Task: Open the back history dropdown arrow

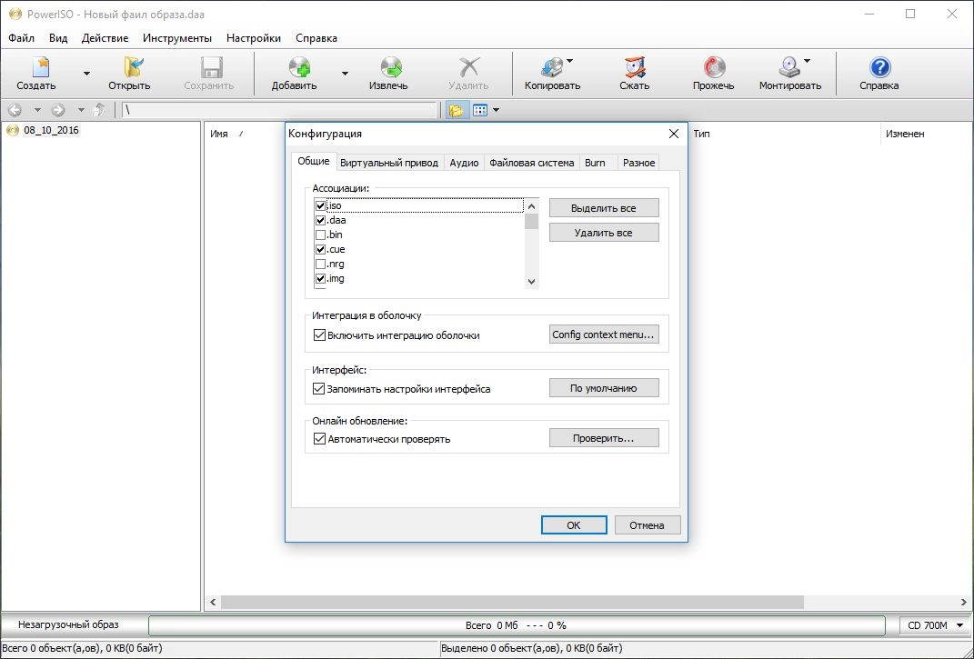Action: [37, 111]
